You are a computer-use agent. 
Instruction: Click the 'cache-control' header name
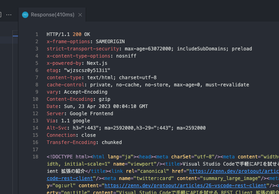click(66, 85)
